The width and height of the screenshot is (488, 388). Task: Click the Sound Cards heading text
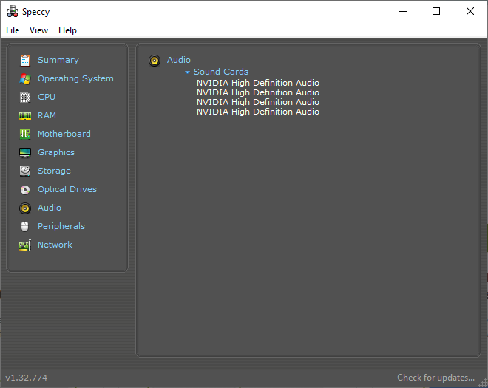(x=221, y=72)
